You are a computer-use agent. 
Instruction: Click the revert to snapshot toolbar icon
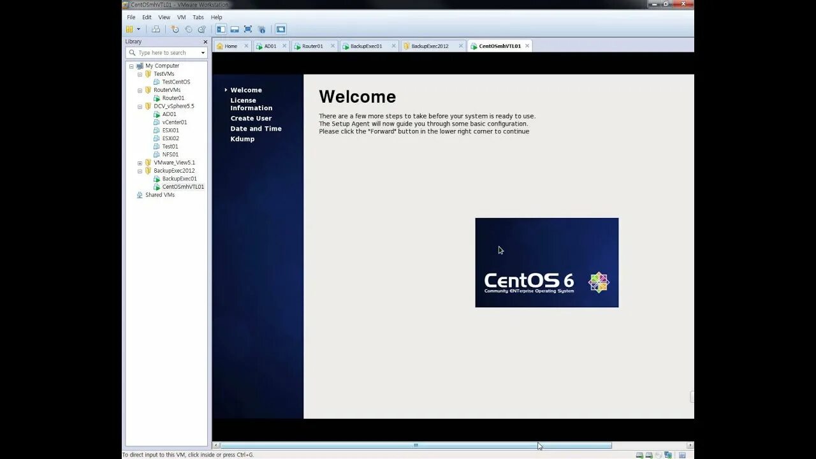tap(189, 29)
